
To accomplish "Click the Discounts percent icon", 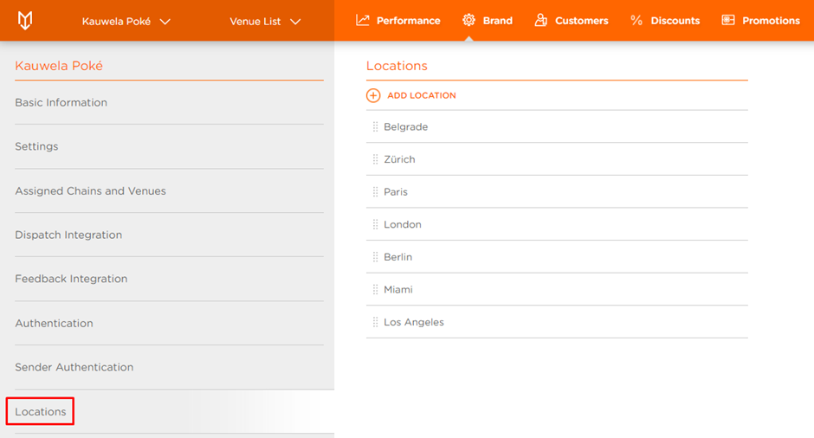I will point(636,20).
